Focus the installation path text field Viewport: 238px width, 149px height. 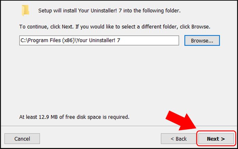click(x=99, y=40)
